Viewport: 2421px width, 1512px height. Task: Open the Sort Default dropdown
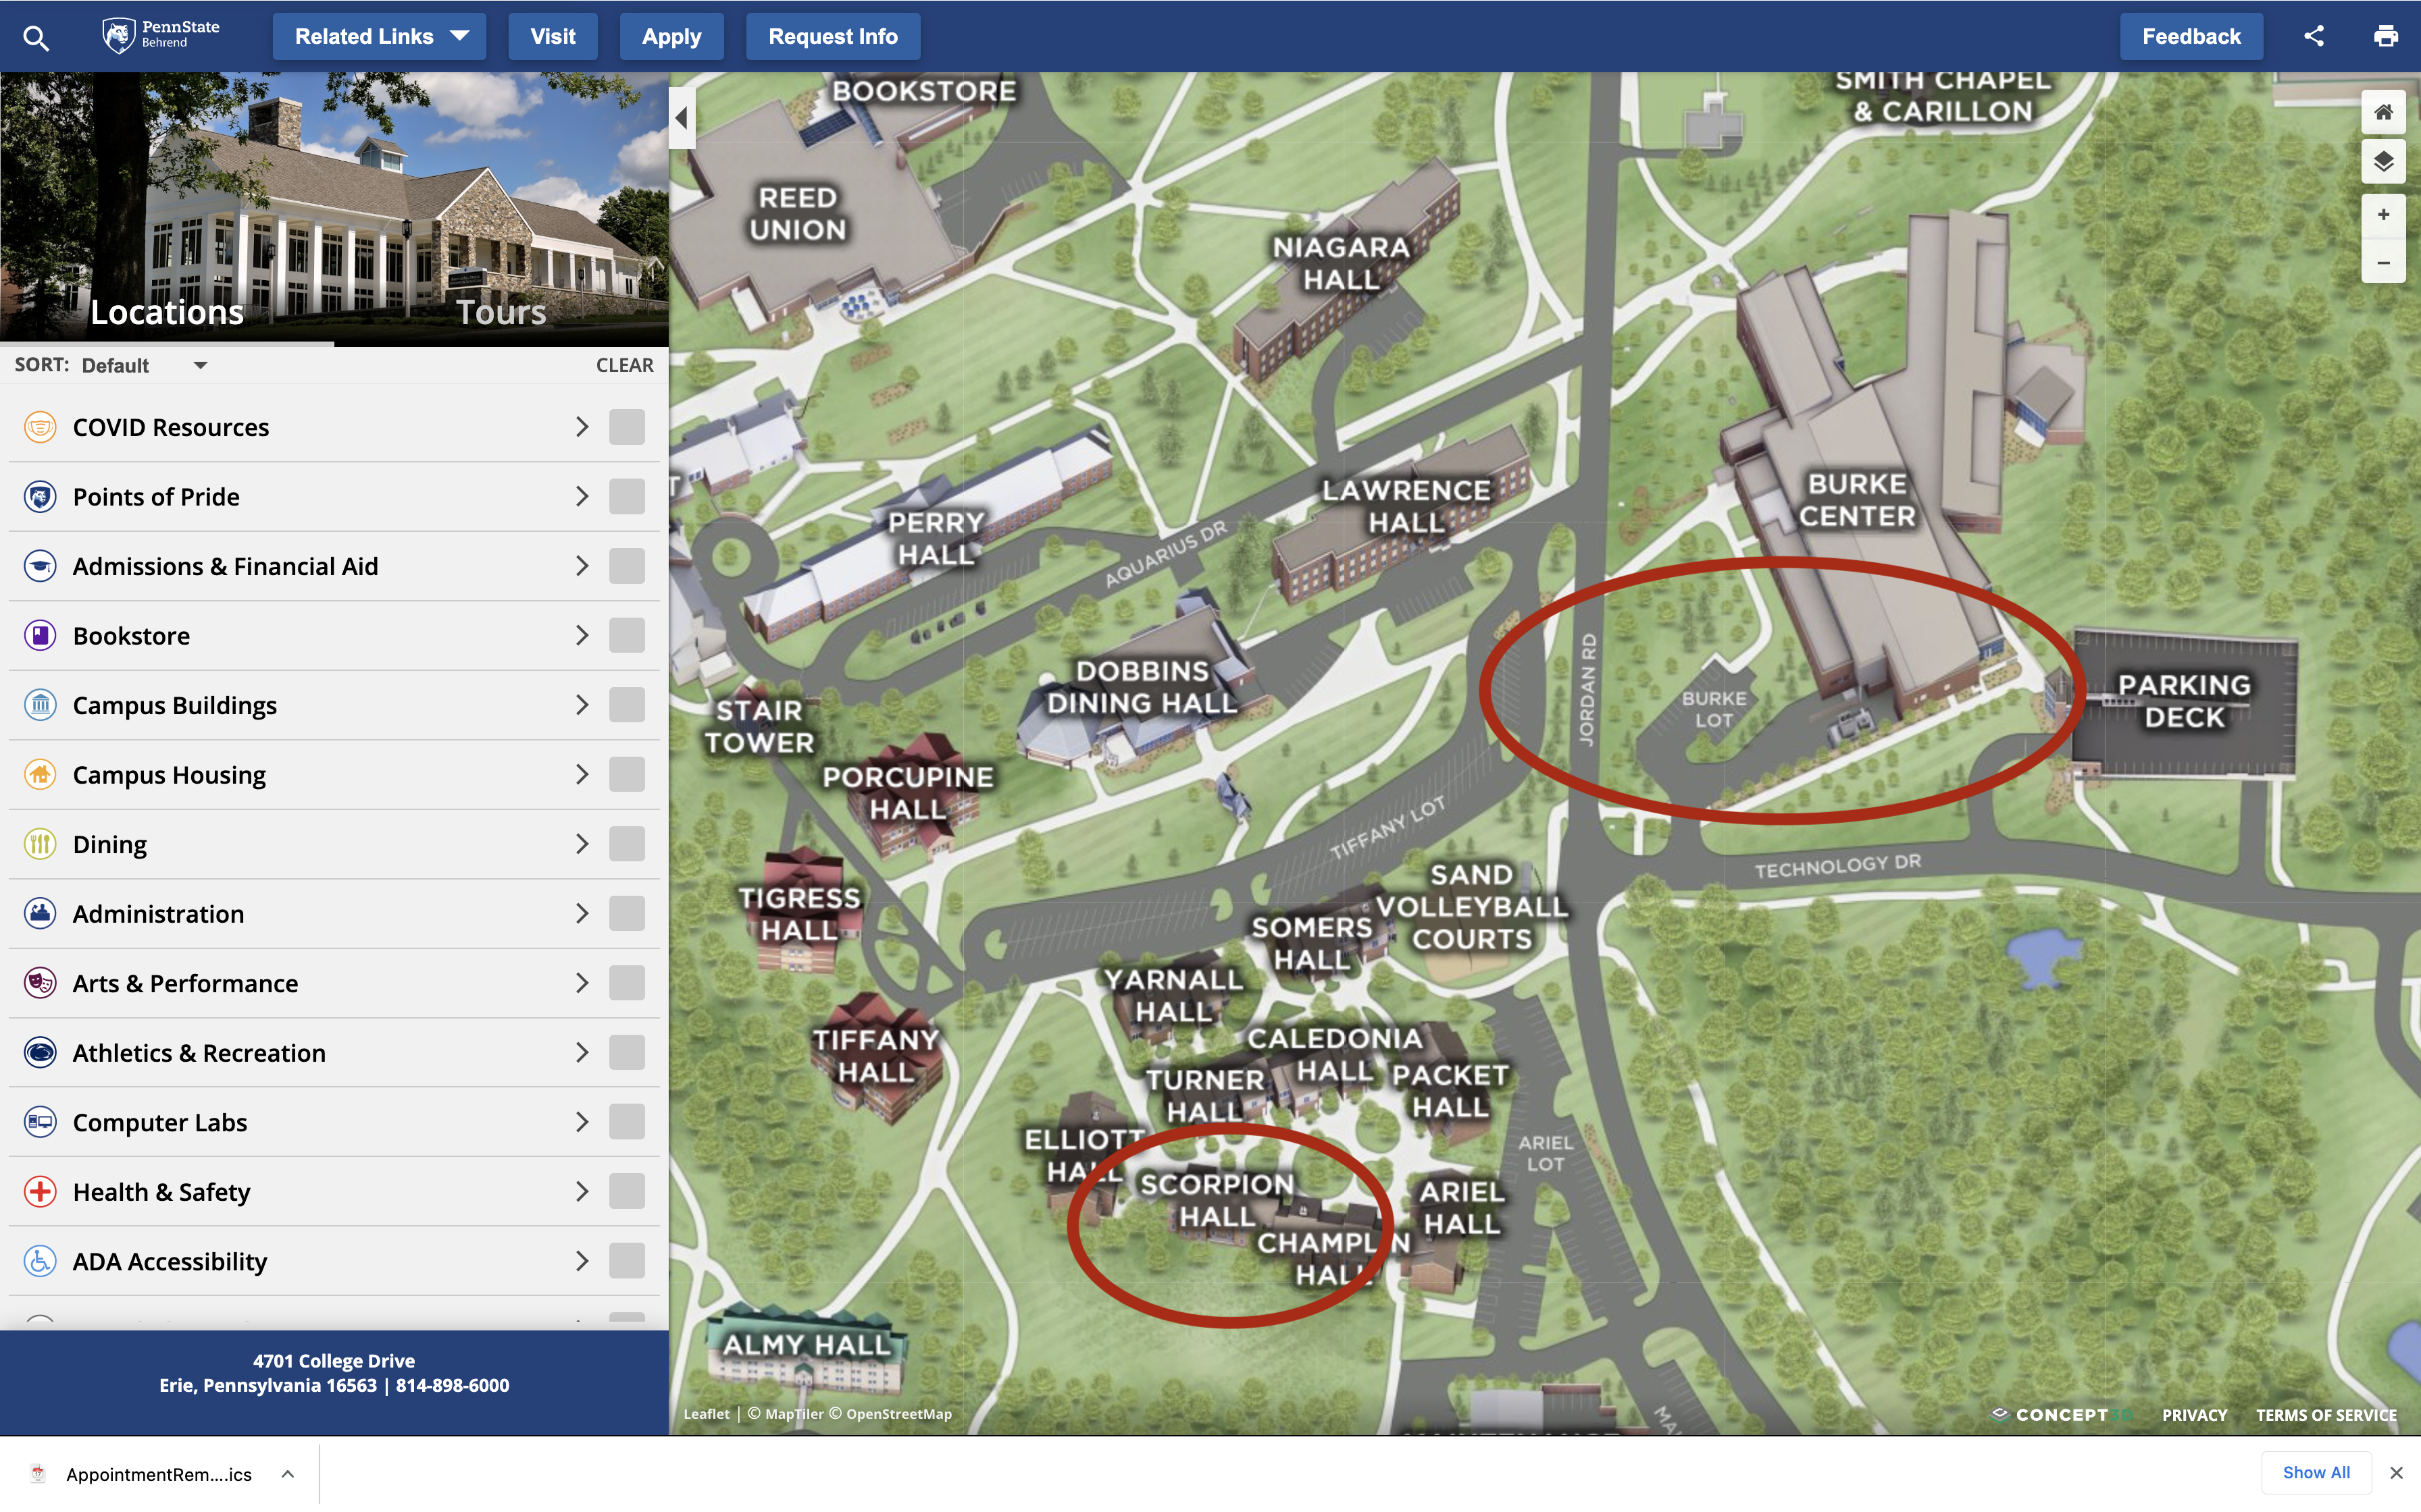point(144,366)
